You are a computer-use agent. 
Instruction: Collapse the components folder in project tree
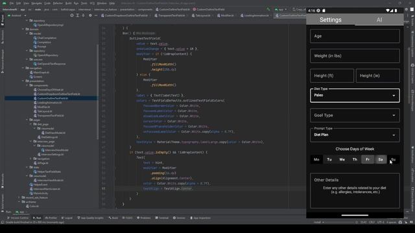[x=27, y=85]
